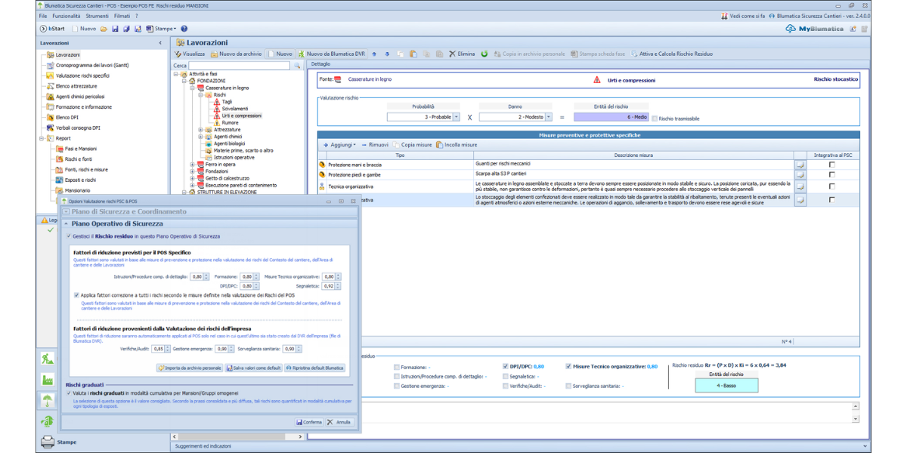This screenshot has height=453, width=907.
Task: Open the Probabilità dropdown
Action: (456, 117)
